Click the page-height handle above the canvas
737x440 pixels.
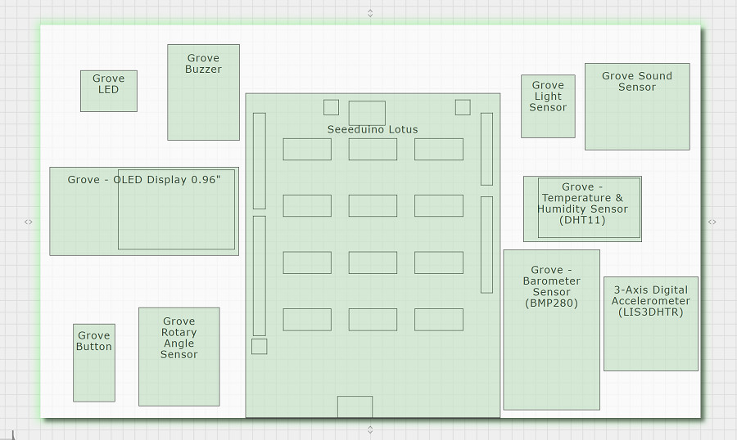[x=370, y=13]
